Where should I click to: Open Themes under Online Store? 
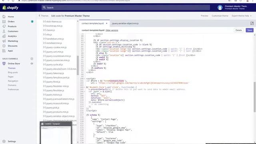(x=12, y=68)
